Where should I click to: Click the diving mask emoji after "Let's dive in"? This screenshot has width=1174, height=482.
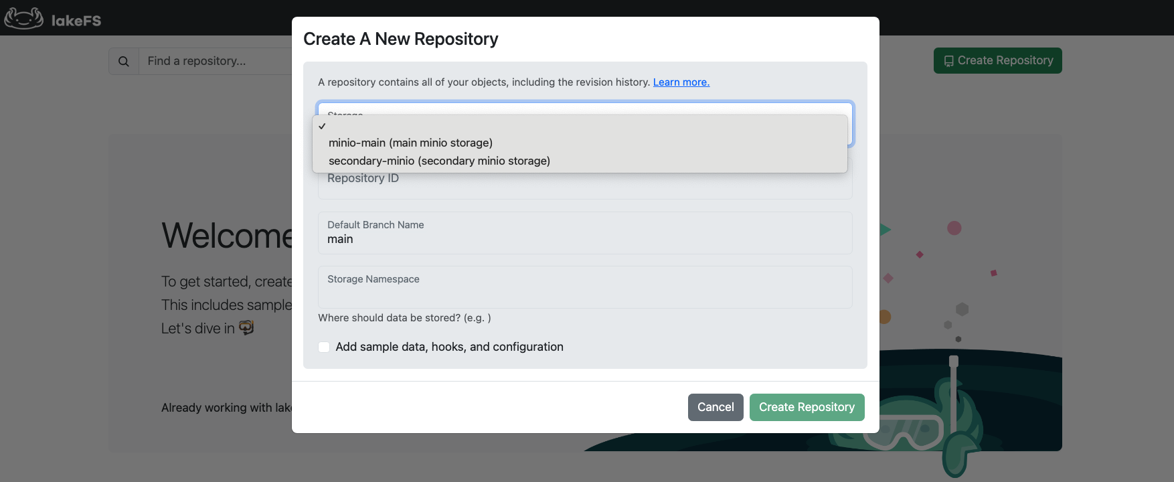246,328
